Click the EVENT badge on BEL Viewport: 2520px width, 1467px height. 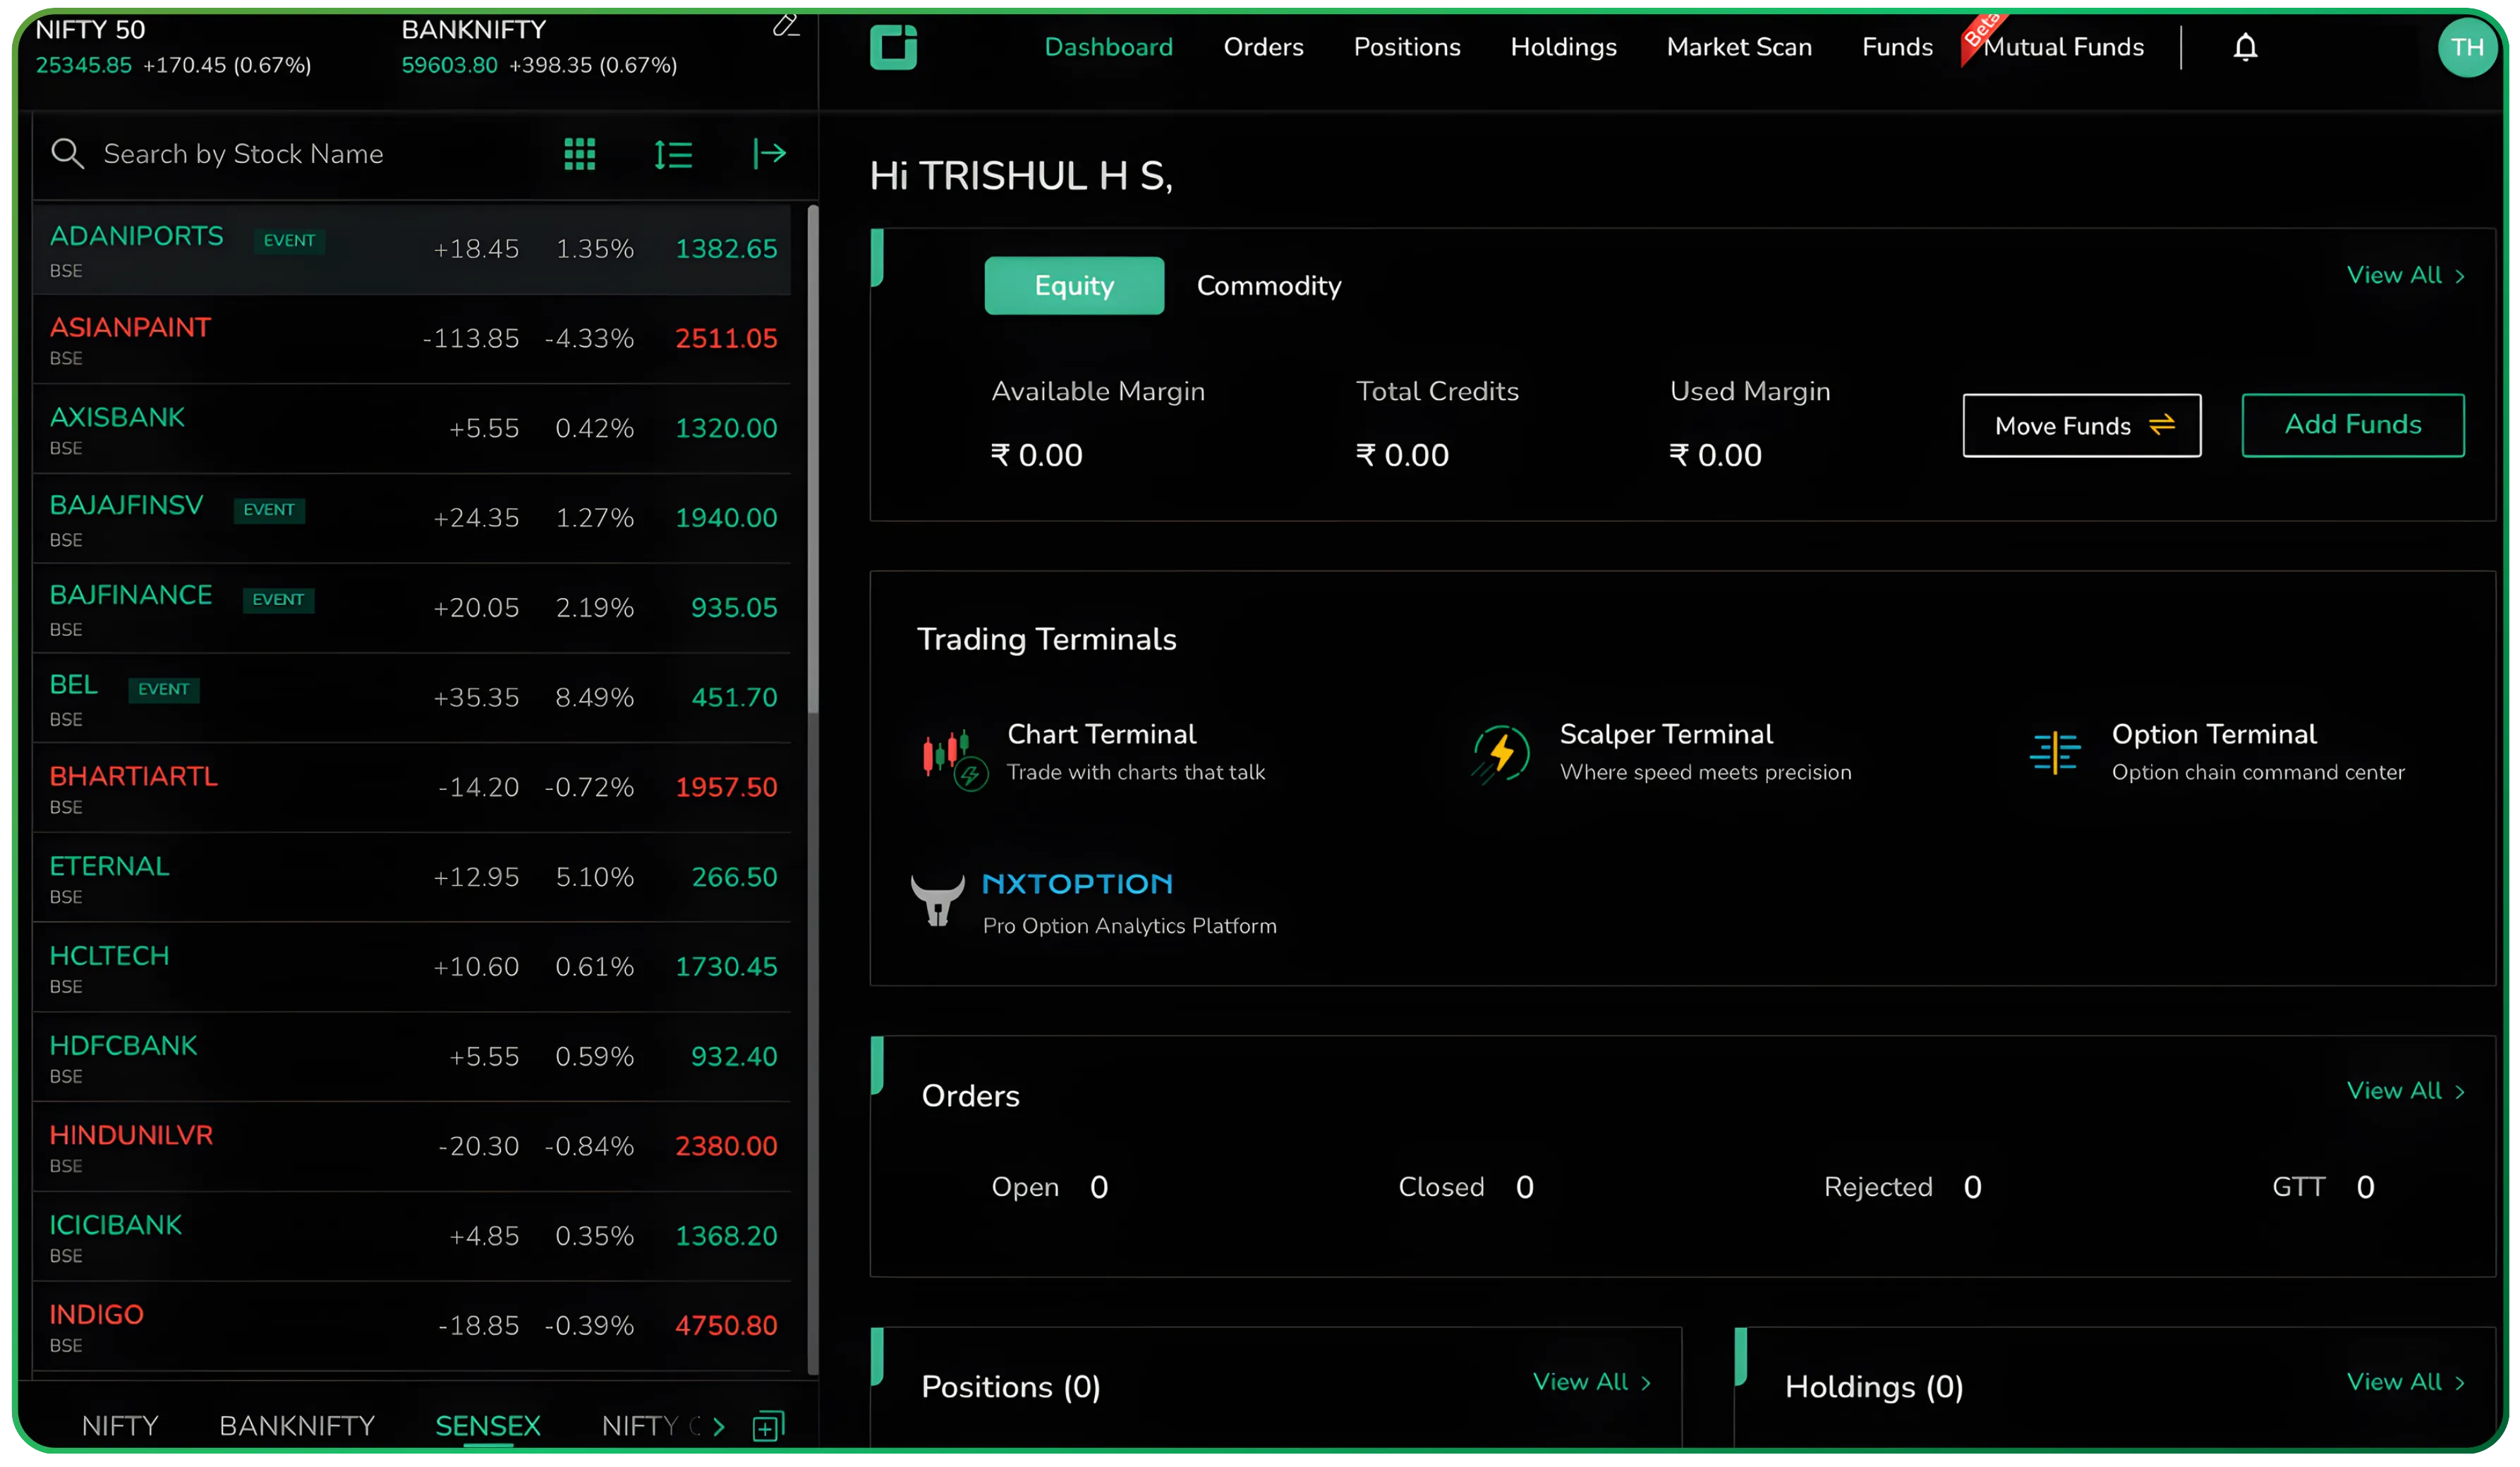coord(164,690)
